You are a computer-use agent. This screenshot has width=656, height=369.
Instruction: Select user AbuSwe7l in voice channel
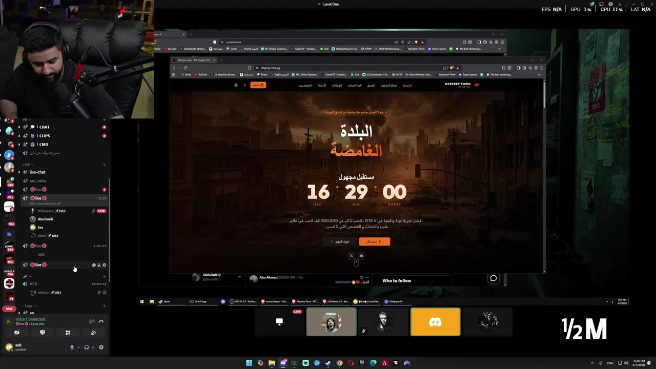click(45, 219)
